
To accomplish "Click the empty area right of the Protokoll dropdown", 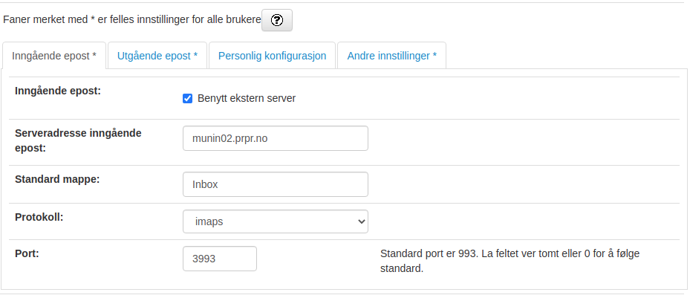I will pyautogui.click(x=520, y=221).
